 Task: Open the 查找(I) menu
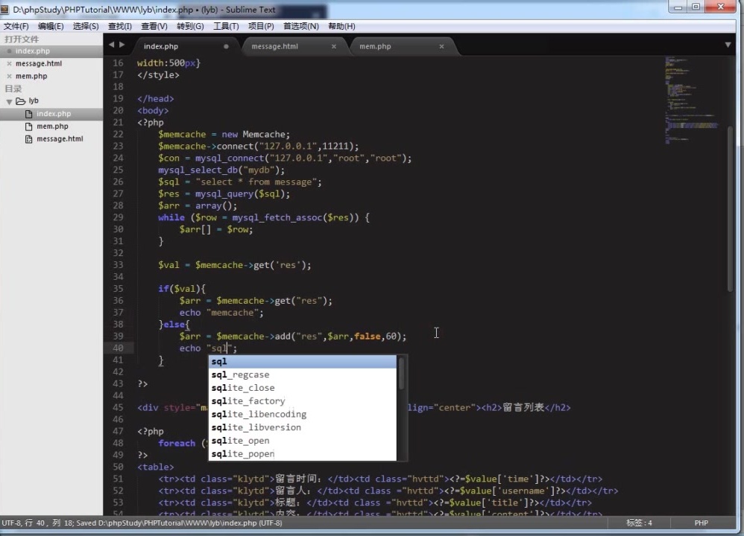click(120, 26)
